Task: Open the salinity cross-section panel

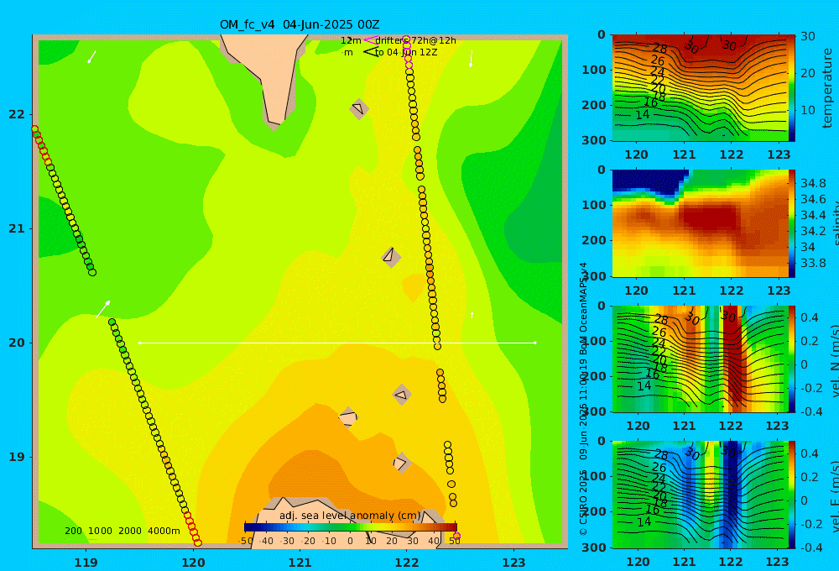Action: point(700,223)
